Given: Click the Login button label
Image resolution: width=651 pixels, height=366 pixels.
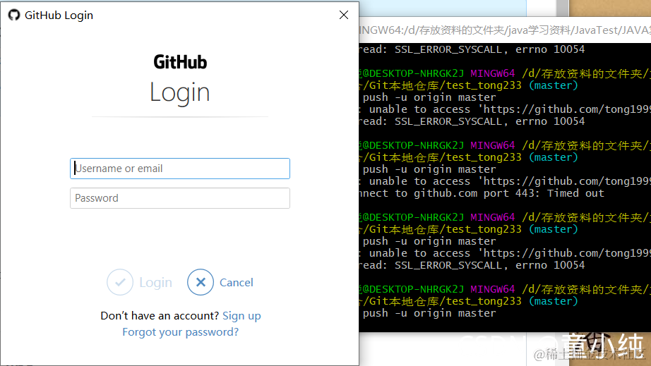Looking at the screenshot, I should 156,282.
